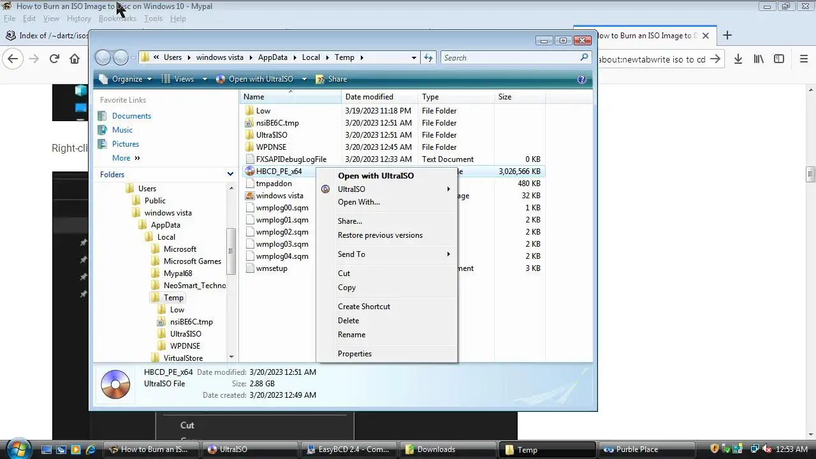The width and height of the screenshot is (816, 459).
Task: Click the Show Desktop quick launch icon
Action: click(x=46, y=449)
